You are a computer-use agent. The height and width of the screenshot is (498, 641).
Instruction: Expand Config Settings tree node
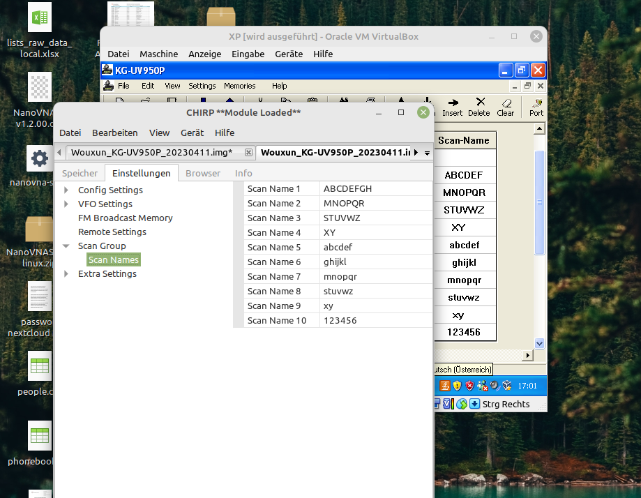66,190
